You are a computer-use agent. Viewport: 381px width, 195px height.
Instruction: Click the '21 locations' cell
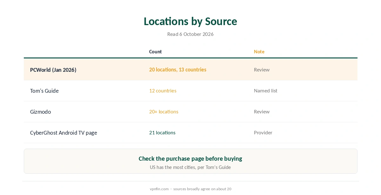click(x=162, y=132)
